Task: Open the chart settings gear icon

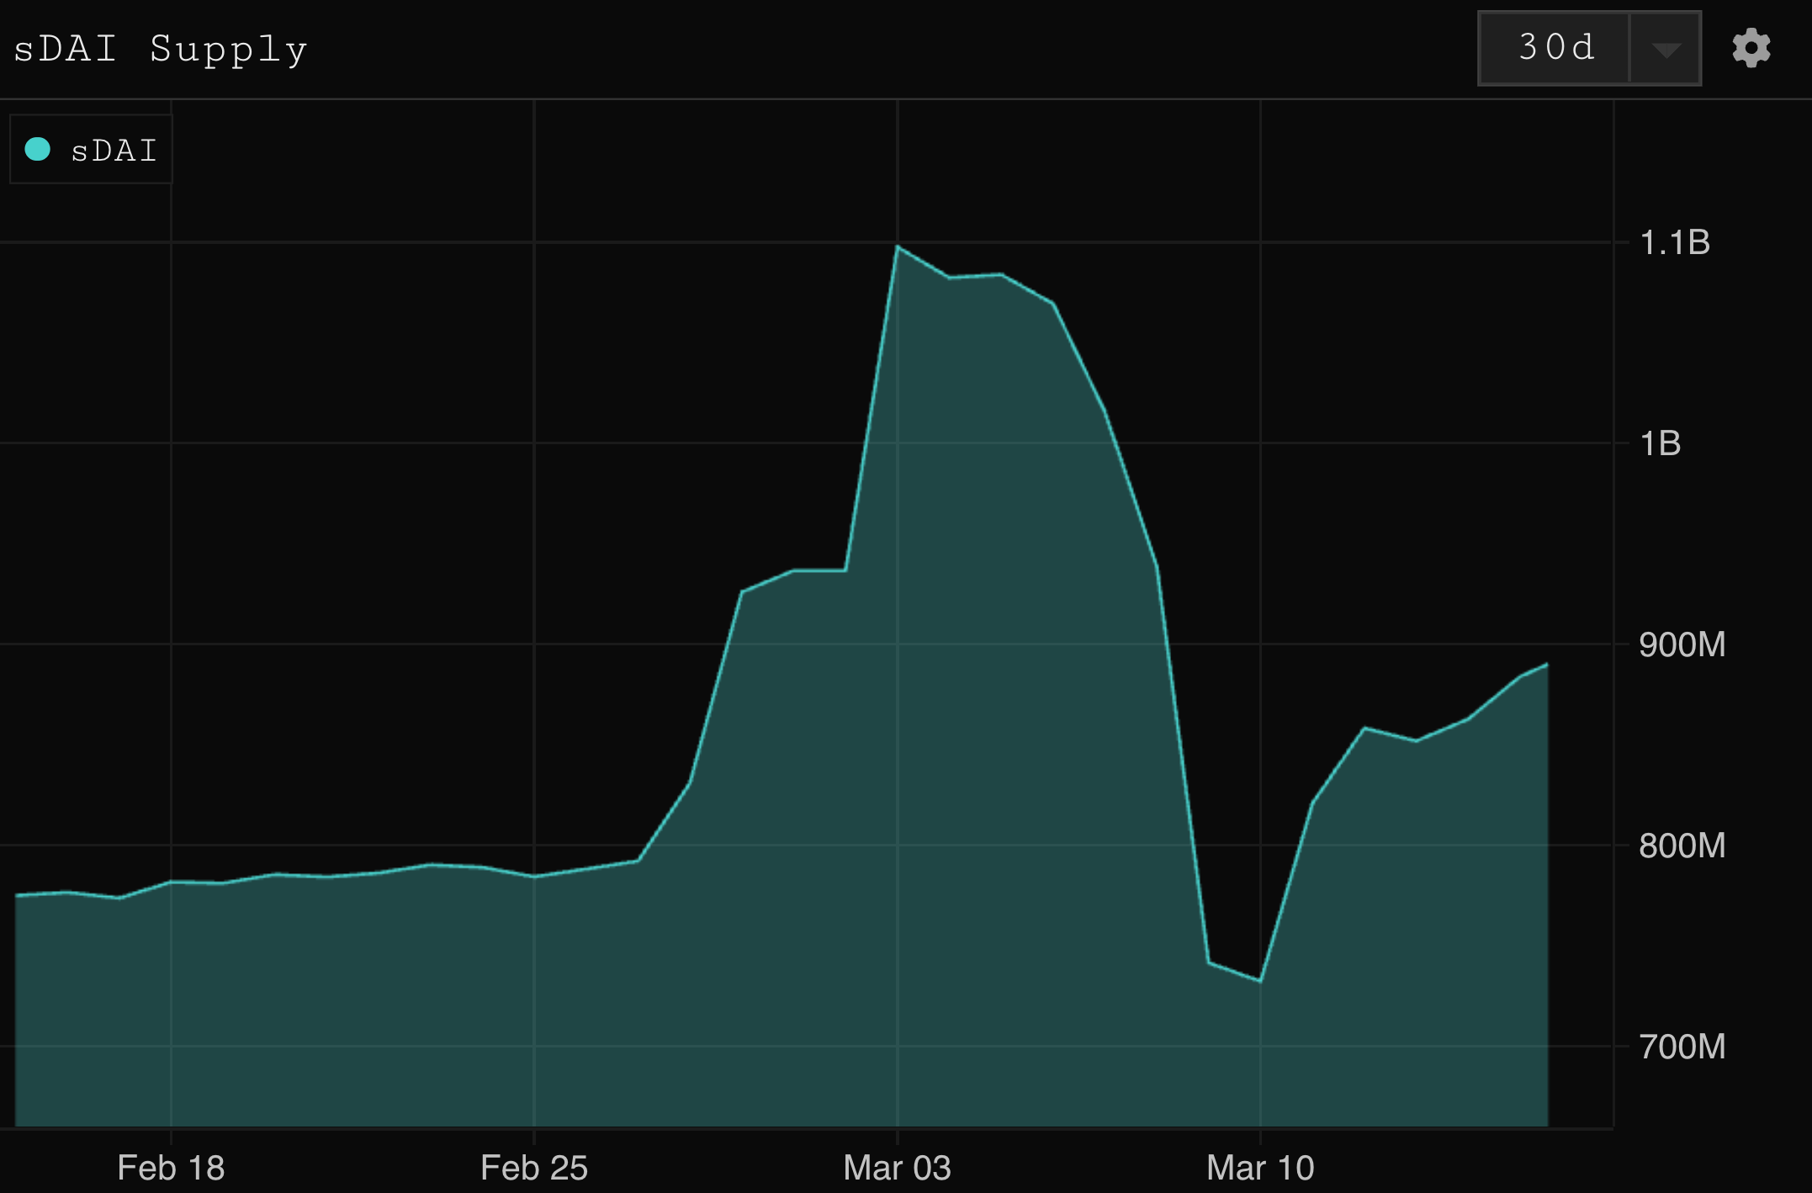Action: point(1751,48)
